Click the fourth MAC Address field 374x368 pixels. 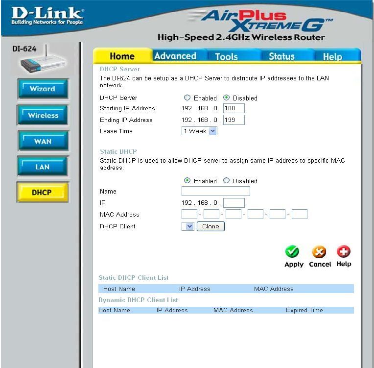point(256,214)
